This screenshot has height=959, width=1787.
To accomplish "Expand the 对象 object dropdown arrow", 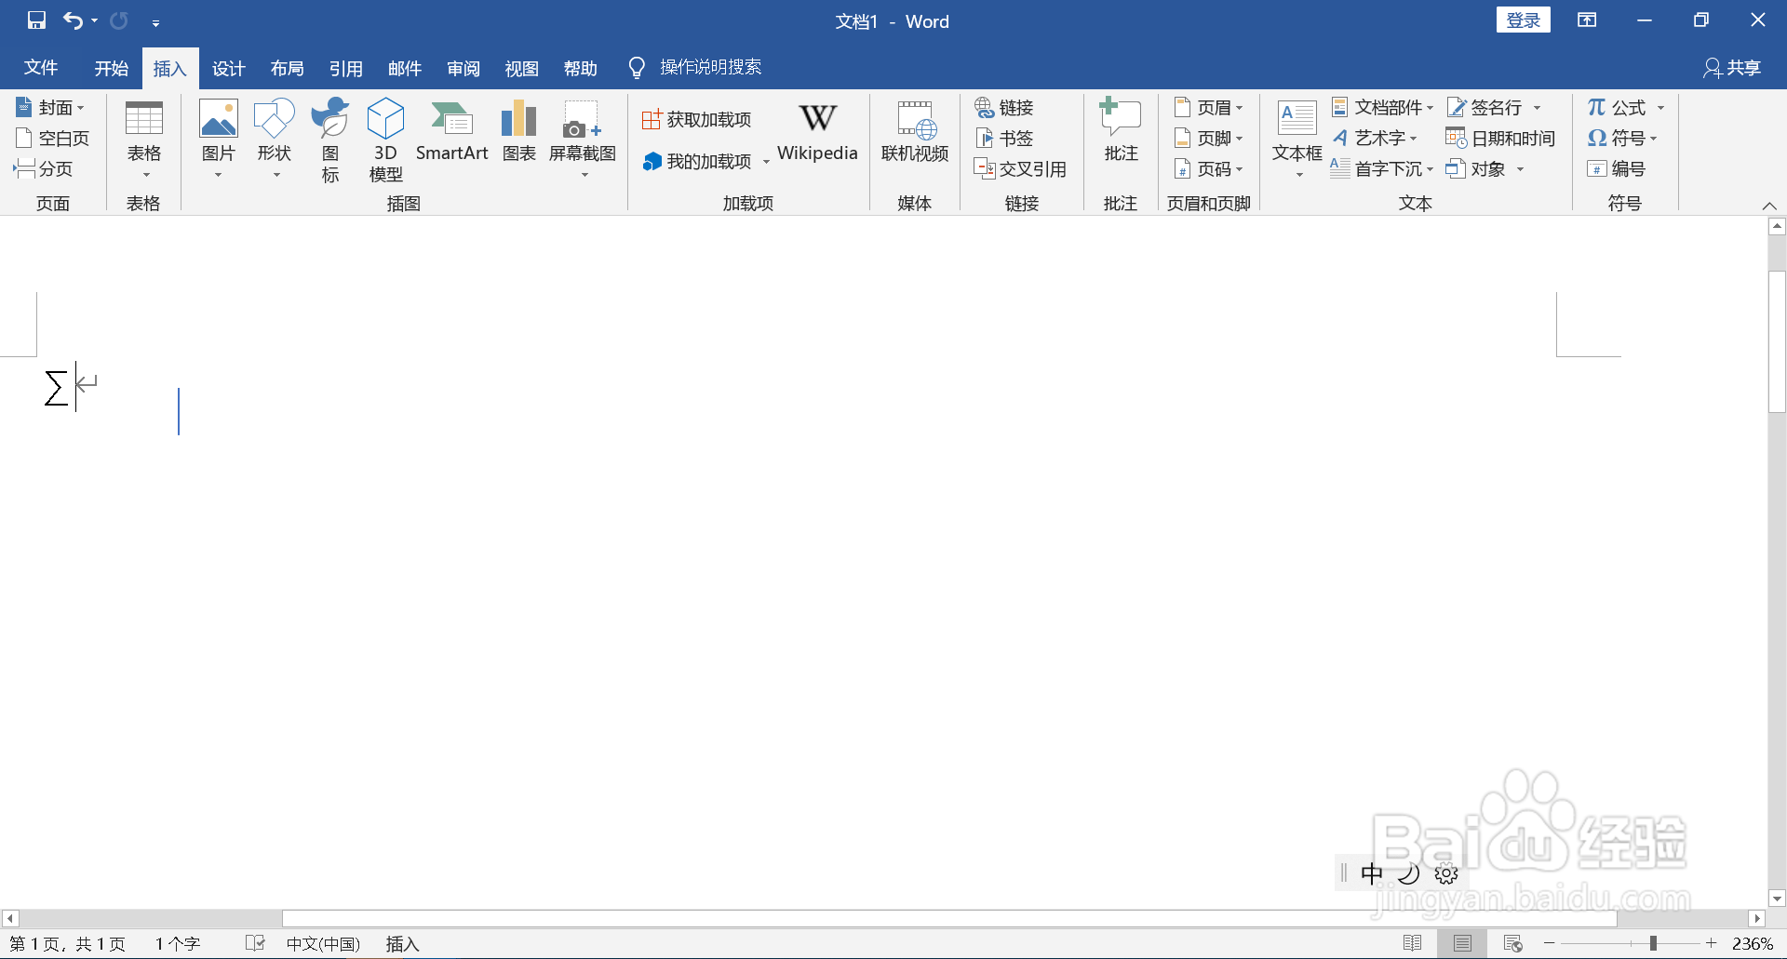I will click(1521, 168).
